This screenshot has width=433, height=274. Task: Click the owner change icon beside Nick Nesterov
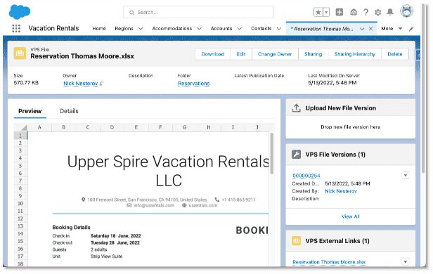[101, 83]
